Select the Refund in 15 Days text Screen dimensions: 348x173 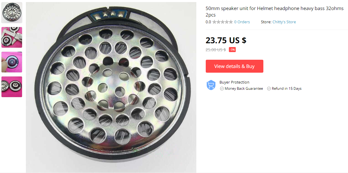[287, 89]
